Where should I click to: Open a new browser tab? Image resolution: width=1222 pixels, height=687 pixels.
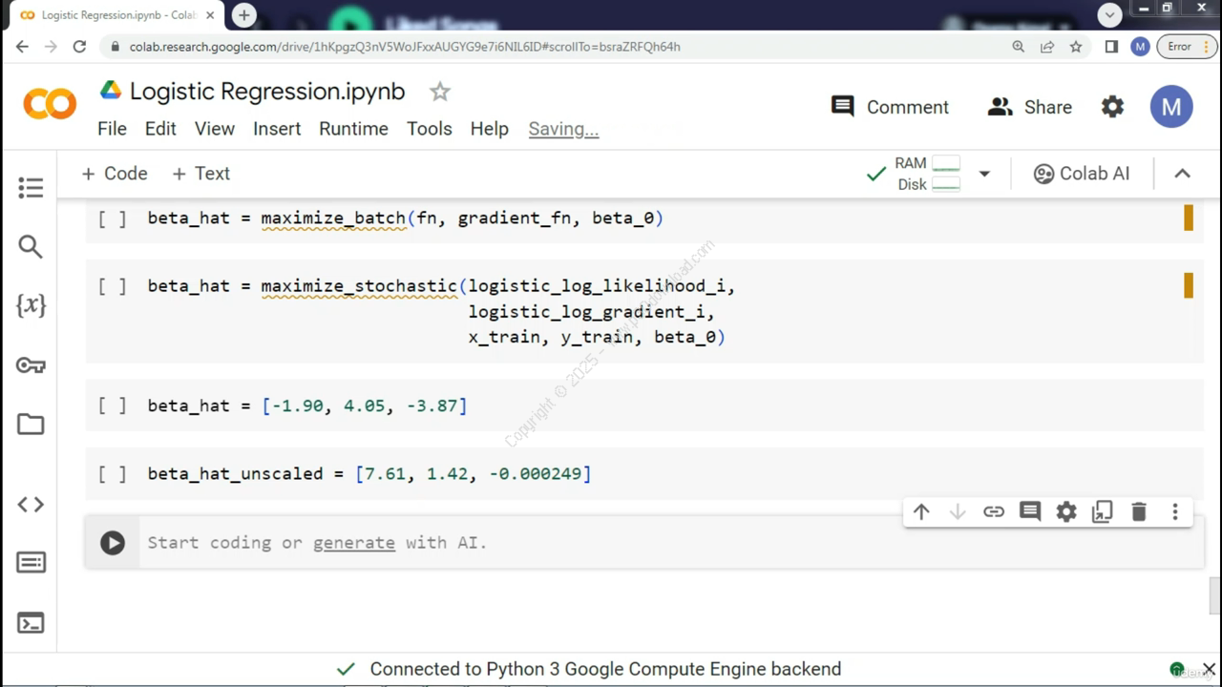(x=244, y=15)
